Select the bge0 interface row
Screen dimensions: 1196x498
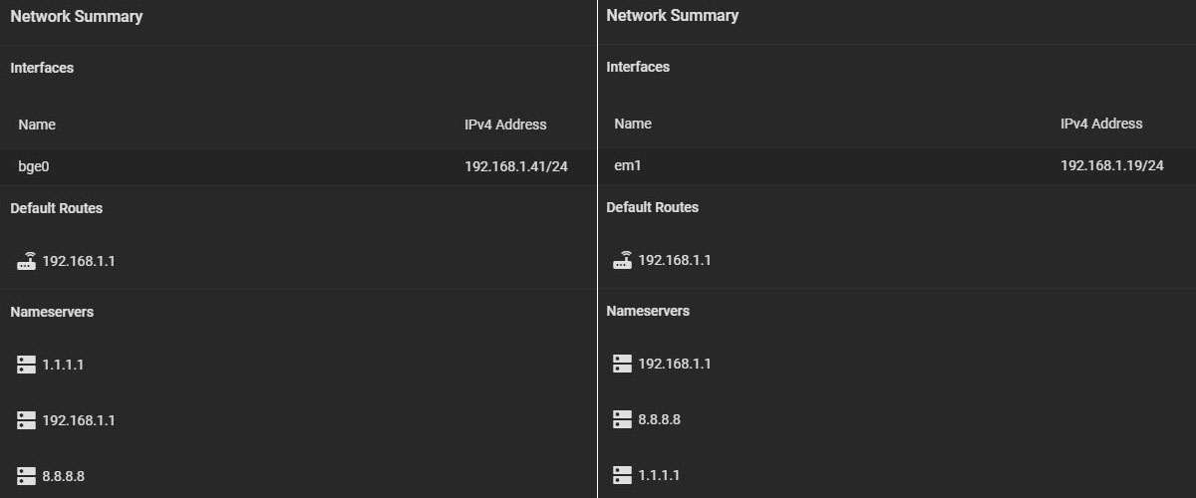pyautogui.click(x=298, y=167)
